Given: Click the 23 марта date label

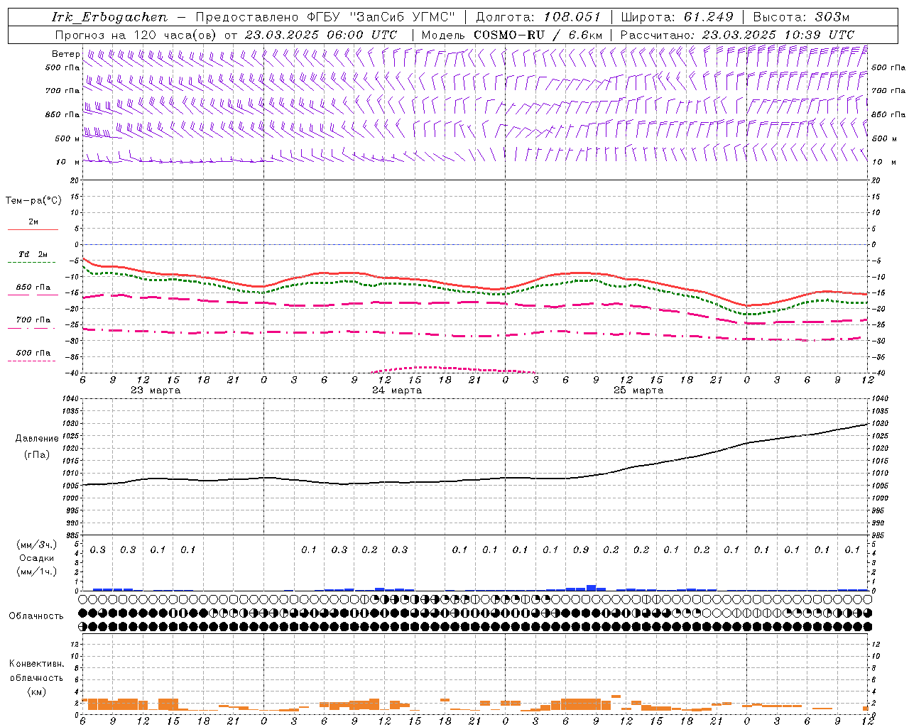Looking at the screenshot, I should [156, 390].
